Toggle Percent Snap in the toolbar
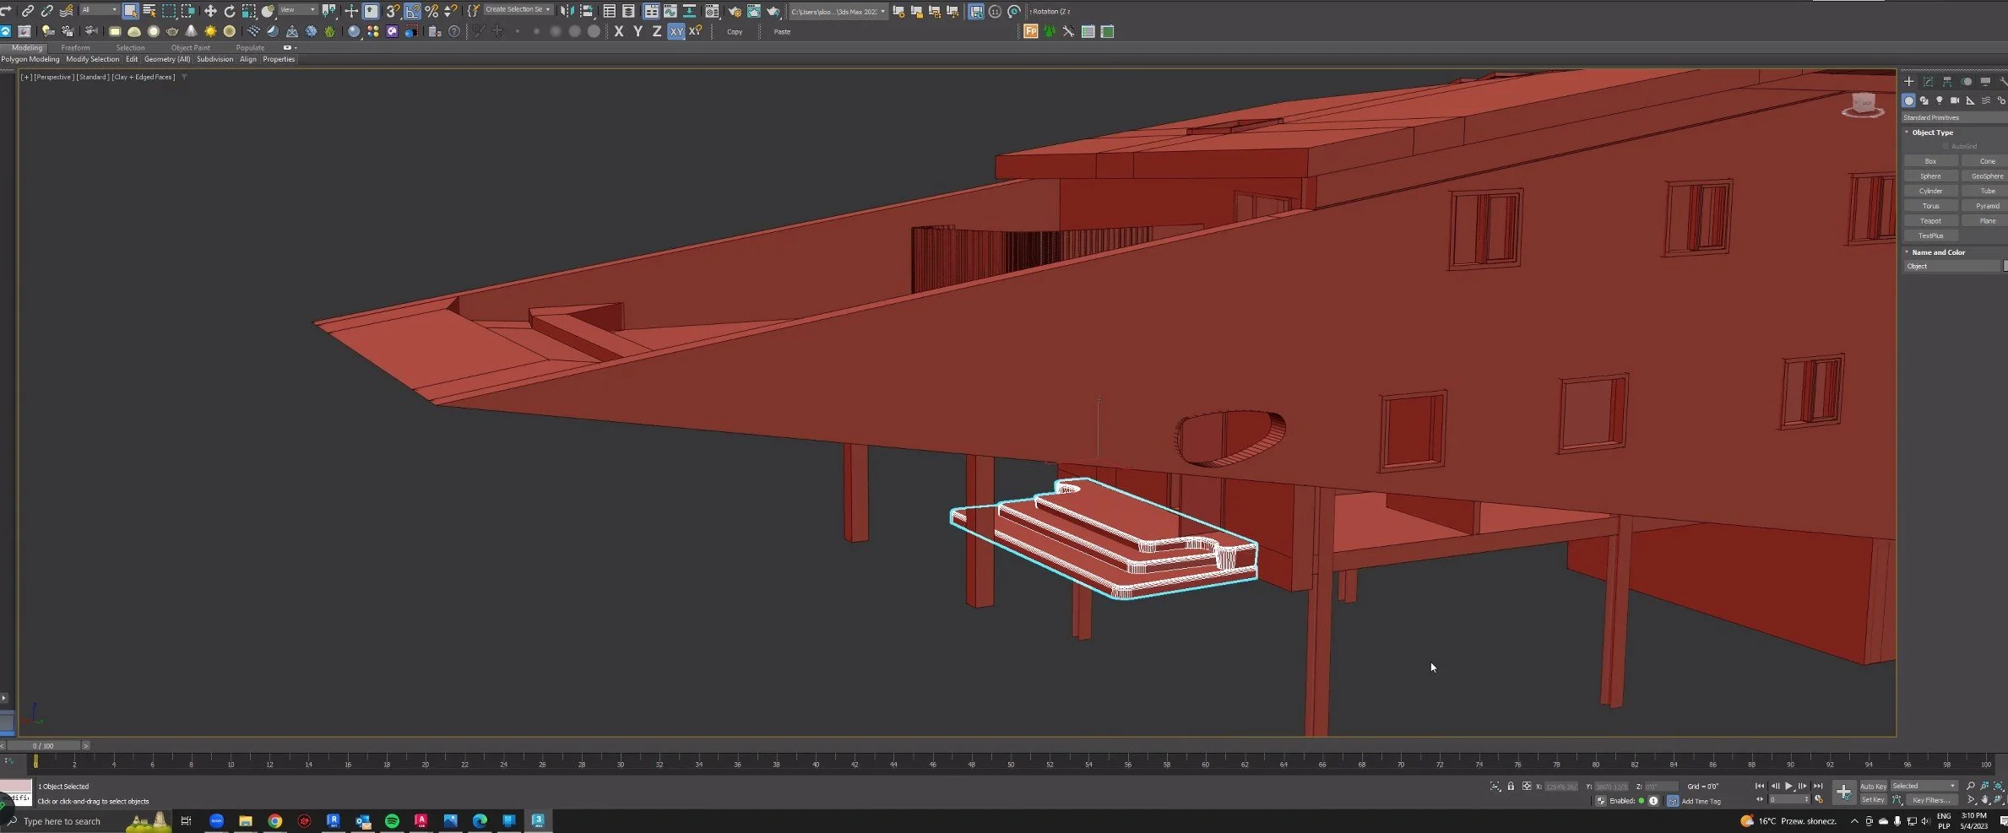 pos(431,11)
